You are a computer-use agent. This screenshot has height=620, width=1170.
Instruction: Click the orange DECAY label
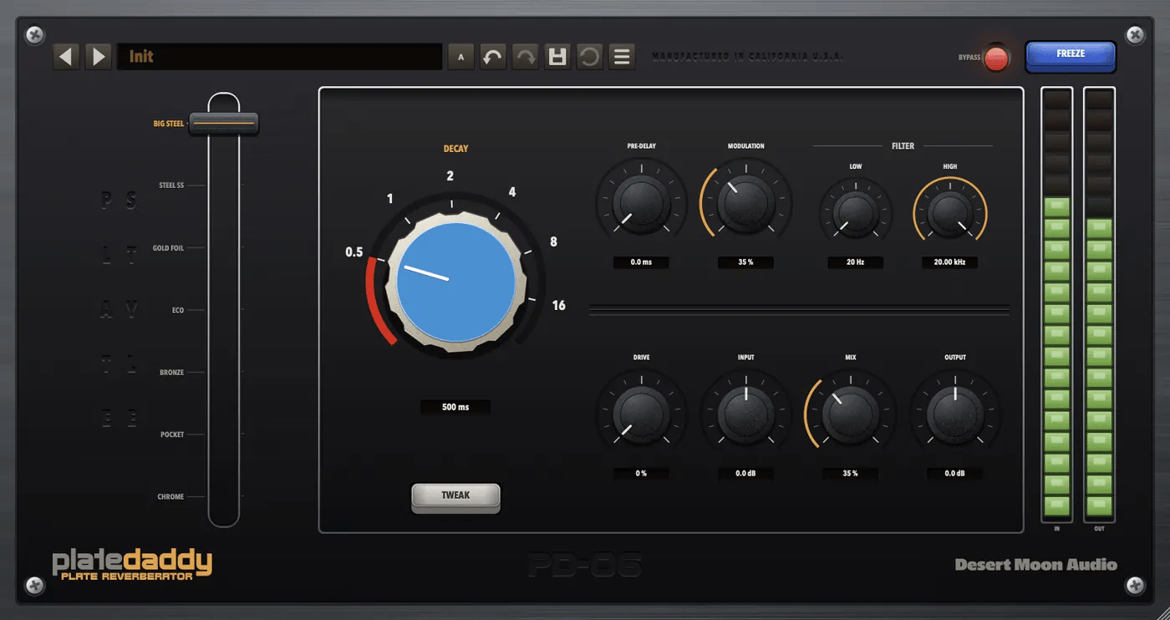pos(455,149)
